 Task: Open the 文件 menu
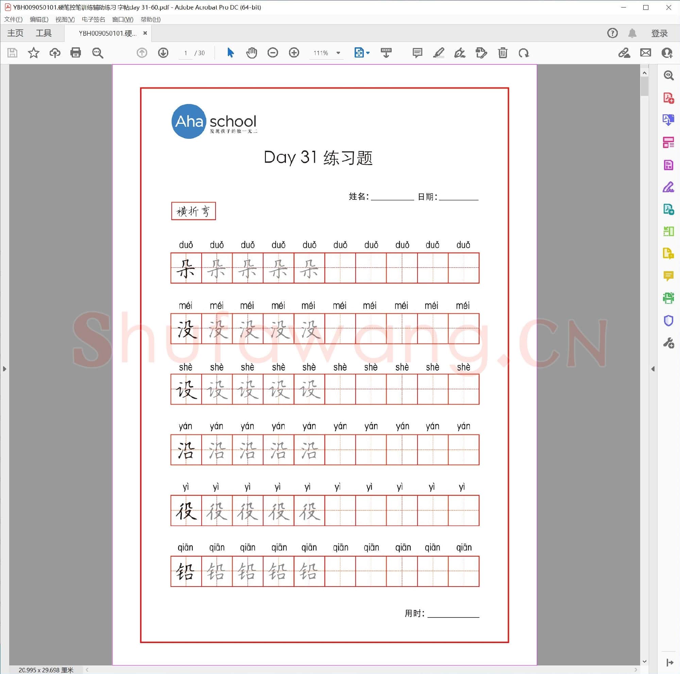tap(13, 19)
